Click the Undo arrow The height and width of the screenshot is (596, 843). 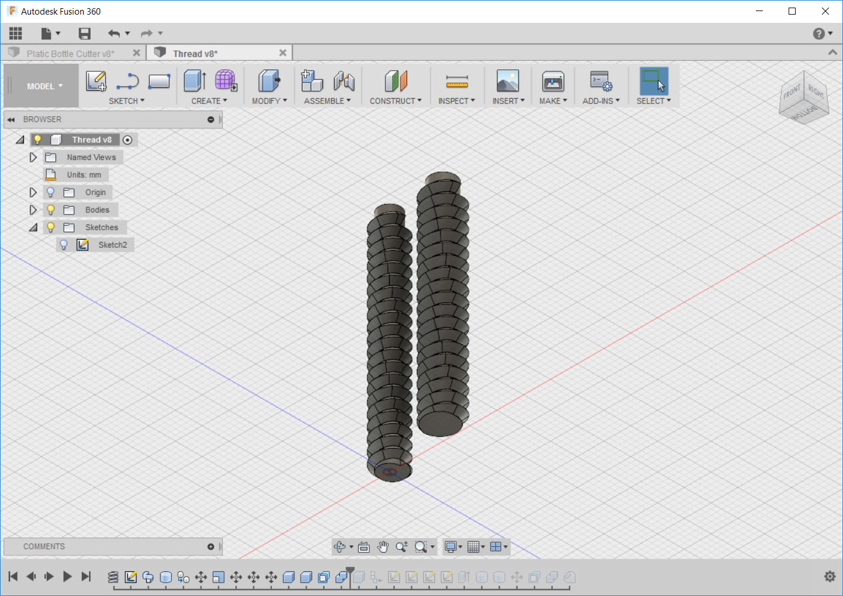[x=113, y=33]
